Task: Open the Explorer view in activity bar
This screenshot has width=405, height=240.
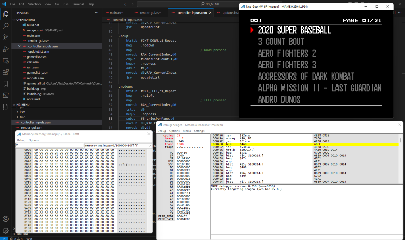Action: point(6,14)
